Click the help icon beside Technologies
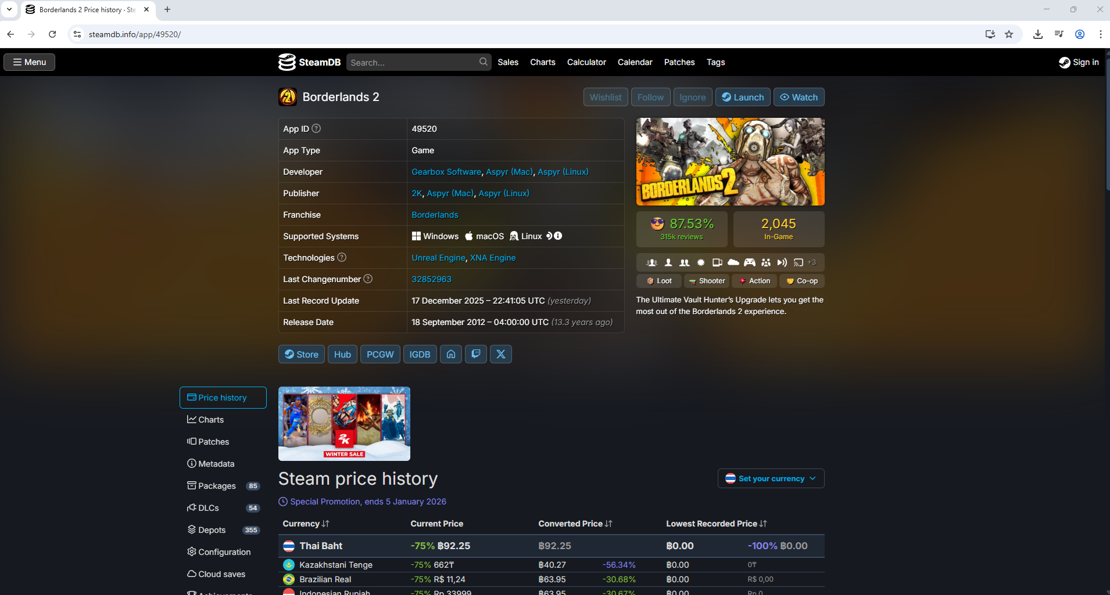Image resolution: width=1110 pixels, height=595 pixels. pyautogui.click(x=342, y=257)
